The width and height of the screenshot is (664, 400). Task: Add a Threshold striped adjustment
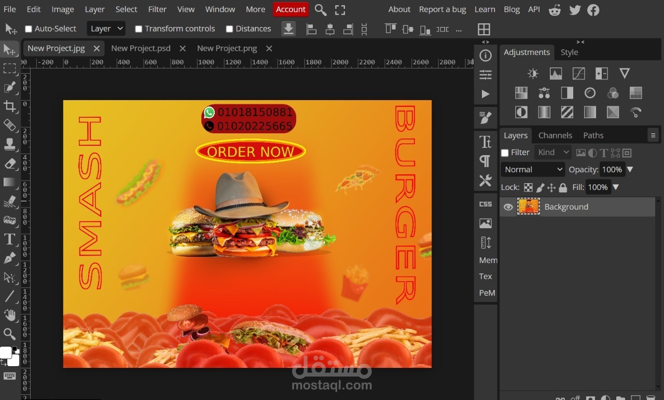(567, 112)
